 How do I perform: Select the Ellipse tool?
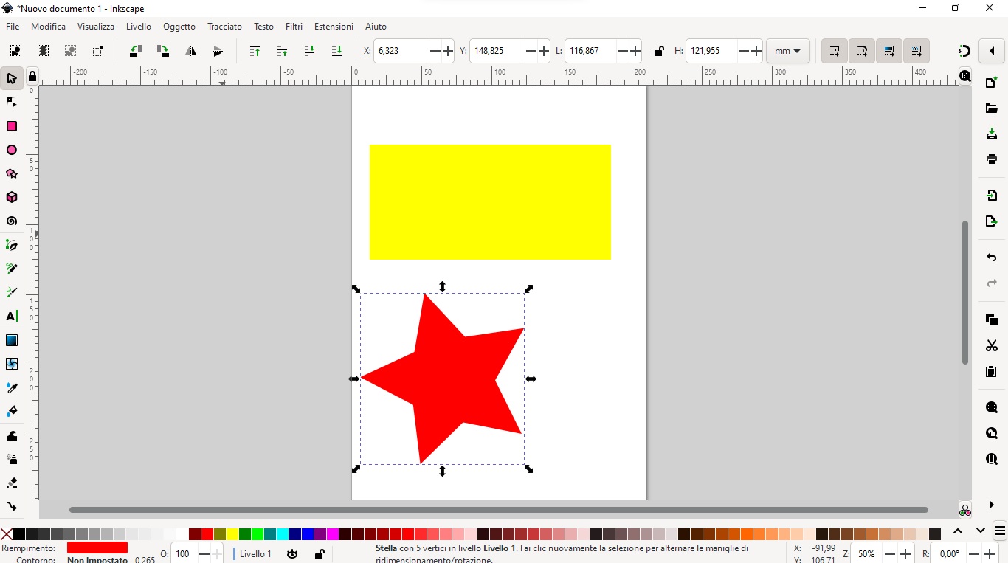click(12, 150)
